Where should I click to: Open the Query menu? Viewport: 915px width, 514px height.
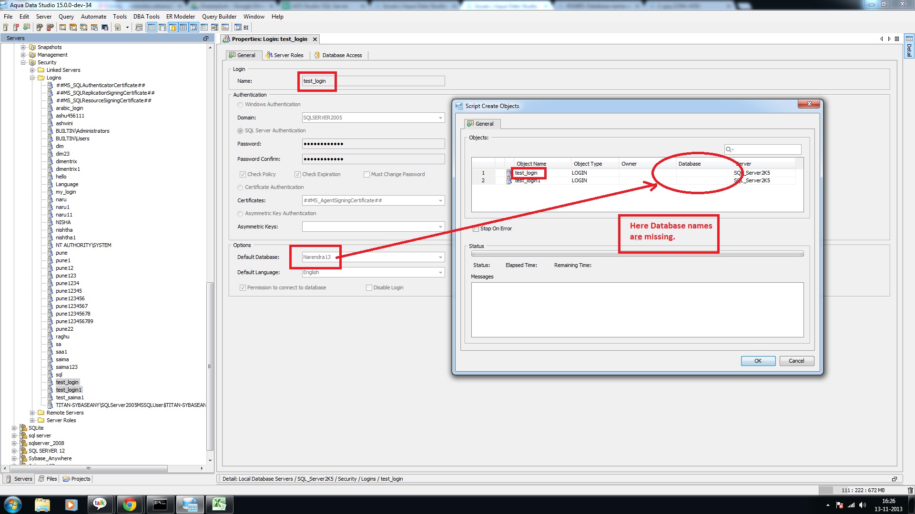(66, 17)
